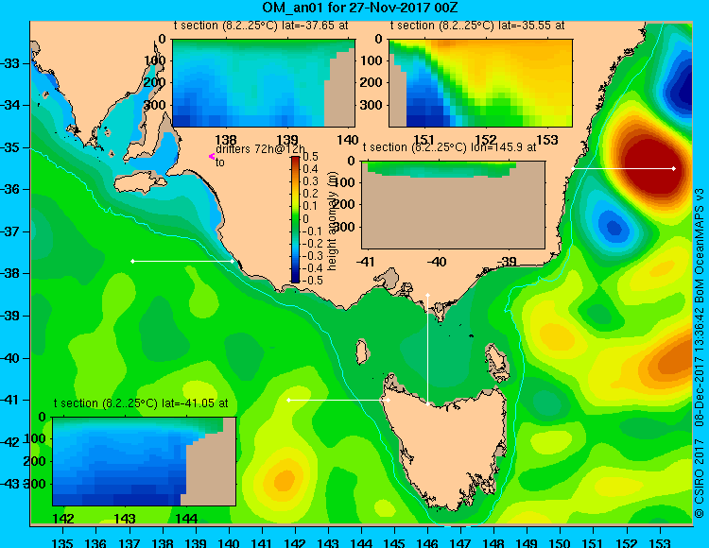Image resolution: width=709 pixels, height=548 pixels.
Task: Click "152" on the lat=-35.55 inset axis
Action: pyautogui.click(x=486, y=140)
